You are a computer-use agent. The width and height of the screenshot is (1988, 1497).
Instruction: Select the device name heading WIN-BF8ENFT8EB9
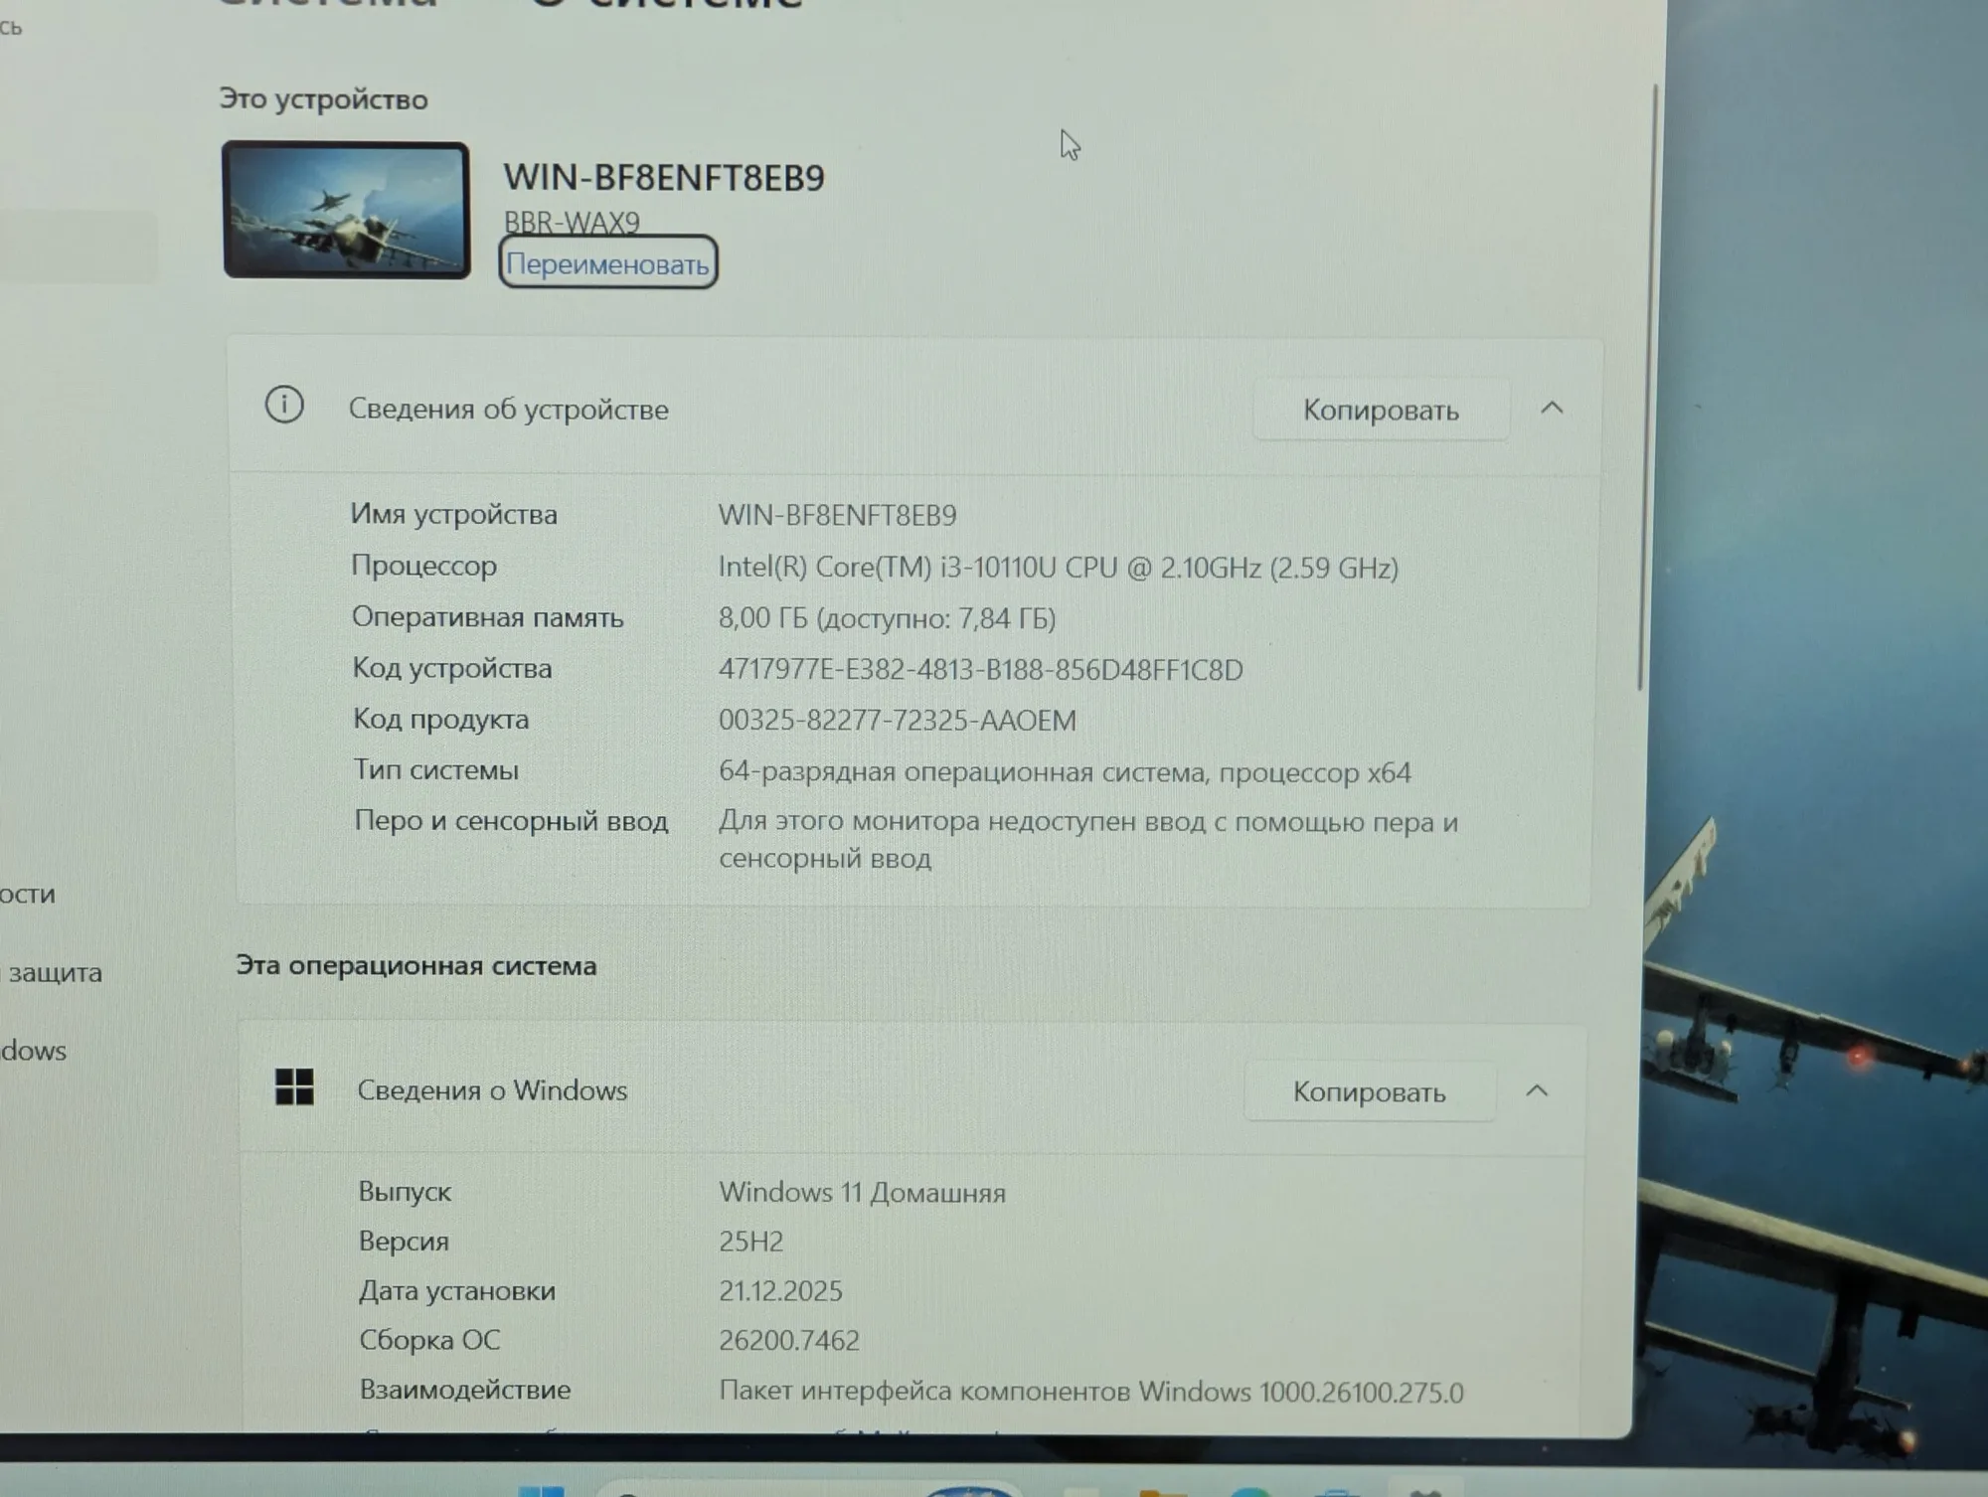664,177
